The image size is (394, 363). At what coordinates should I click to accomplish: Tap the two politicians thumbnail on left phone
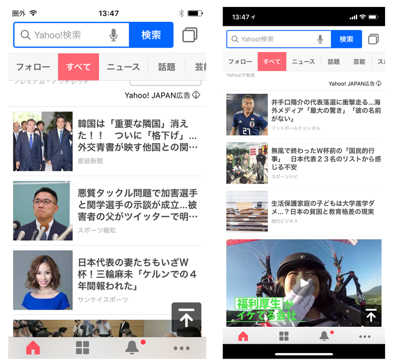click(x=43, y=142)
